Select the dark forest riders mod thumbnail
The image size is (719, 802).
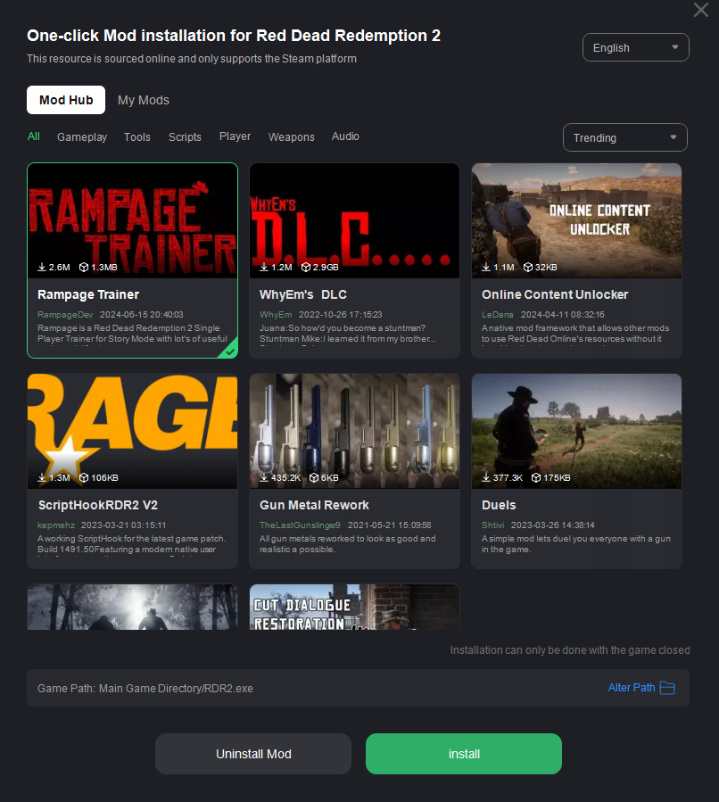132,608
